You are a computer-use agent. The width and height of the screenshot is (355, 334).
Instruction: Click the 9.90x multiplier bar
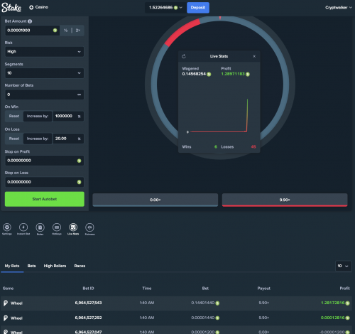(x=285, y=200)
